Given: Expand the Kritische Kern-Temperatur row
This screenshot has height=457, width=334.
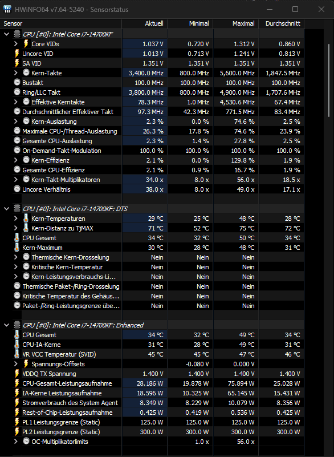Looking at the screenshot, I should (16, 267).
